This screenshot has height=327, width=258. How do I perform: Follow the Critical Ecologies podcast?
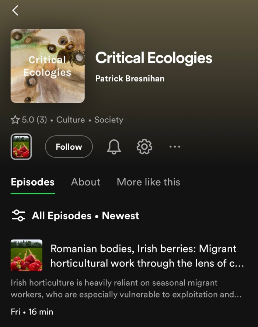click(69, 147)
